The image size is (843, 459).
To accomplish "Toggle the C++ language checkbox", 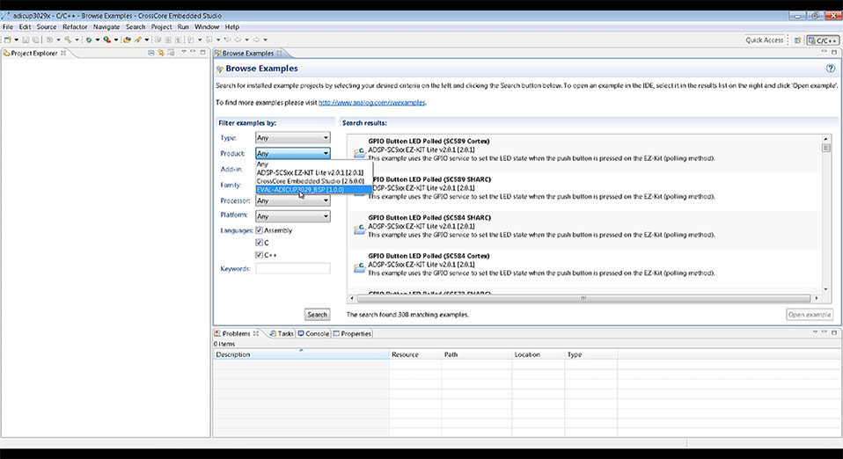I will pos(259,255).
